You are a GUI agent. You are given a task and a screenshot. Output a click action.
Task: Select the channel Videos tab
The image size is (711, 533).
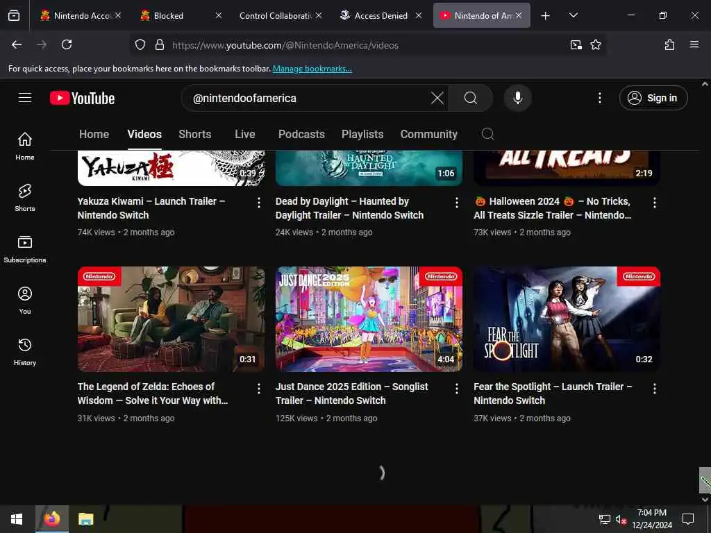coord(144,134)
